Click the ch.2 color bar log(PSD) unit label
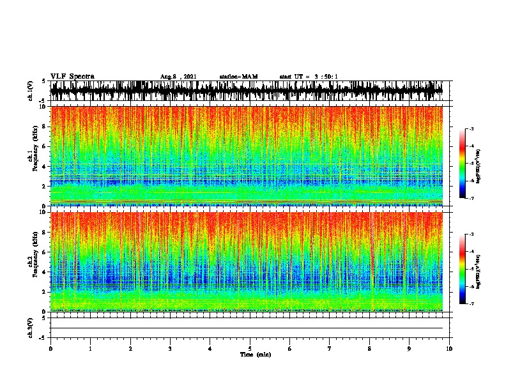The image size is (506, 391). 478,272
